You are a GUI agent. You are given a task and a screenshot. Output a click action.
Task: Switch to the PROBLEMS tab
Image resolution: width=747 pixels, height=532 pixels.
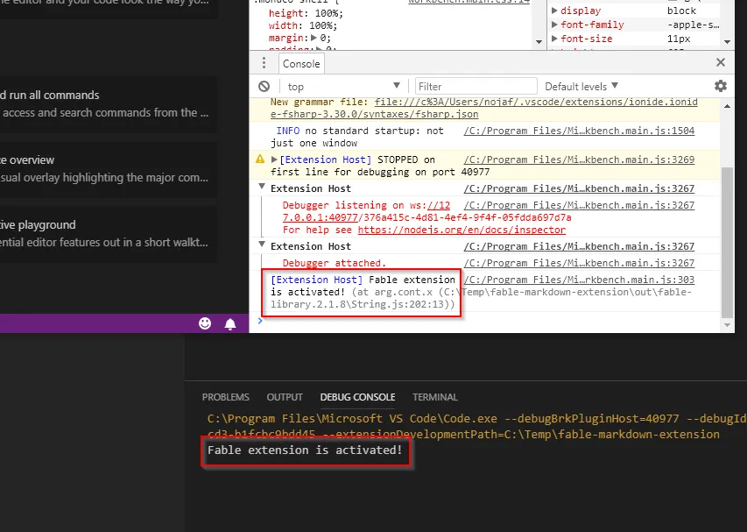click(x=225, y=397)
